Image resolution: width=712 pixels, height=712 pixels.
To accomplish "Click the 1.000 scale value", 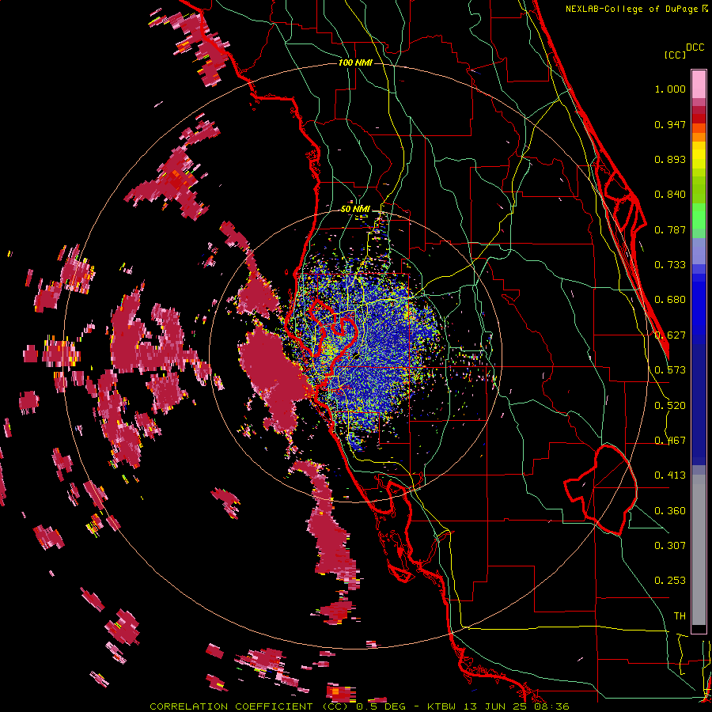I will tap(670, 89).
